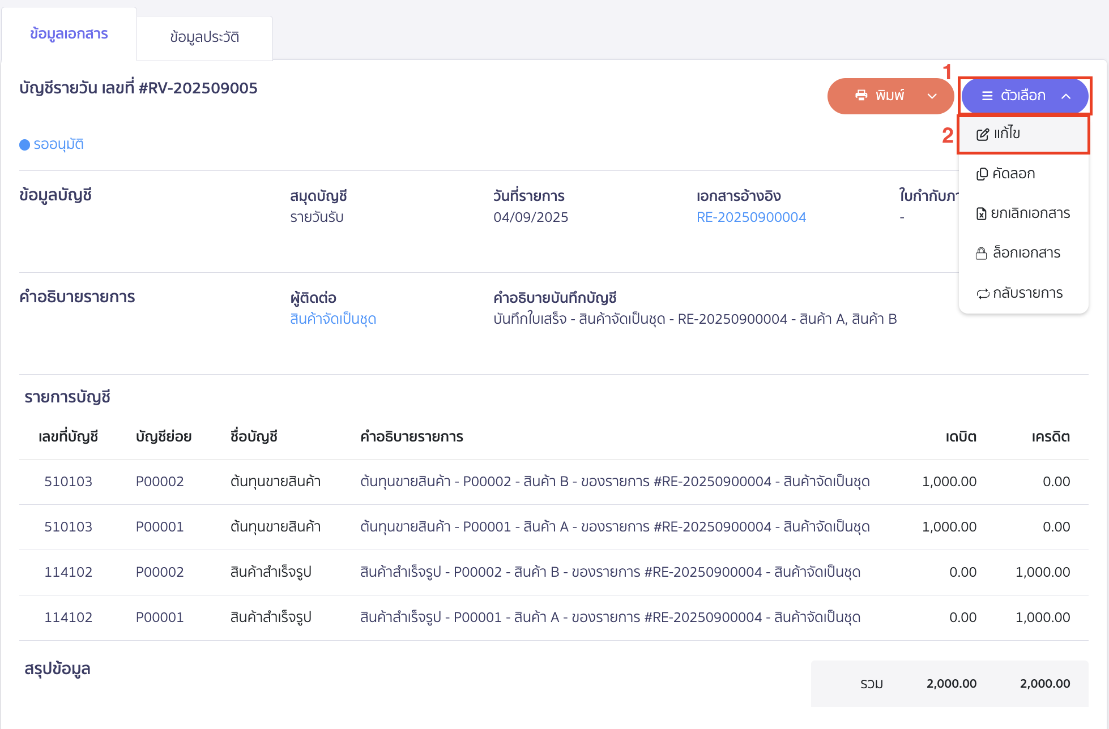Click the เดบิต column header
The width and height of the screenshot is (1109, 729).
pyautogui.click(x=961, y=437)
